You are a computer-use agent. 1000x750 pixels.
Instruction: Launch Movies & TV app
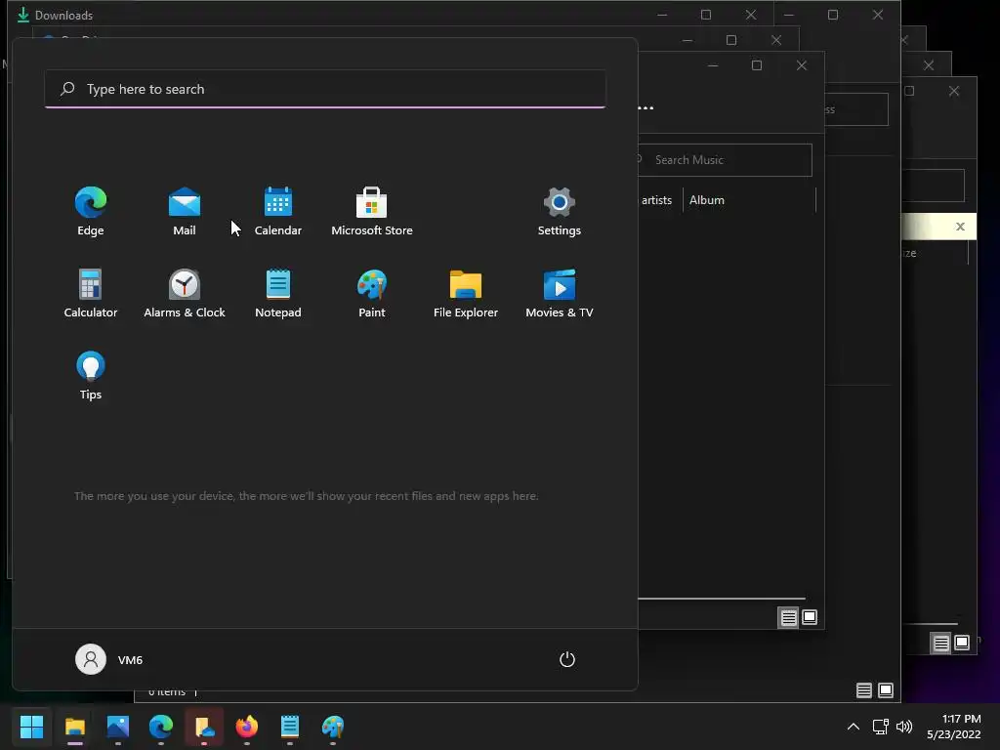point(560,294)
